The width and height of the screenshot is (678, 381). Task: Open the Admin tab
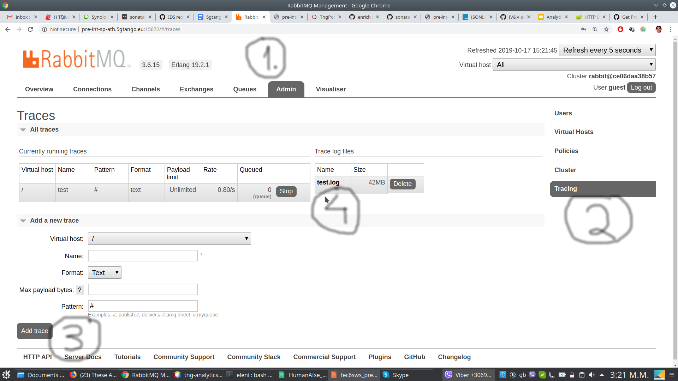[x=286, y=89]
